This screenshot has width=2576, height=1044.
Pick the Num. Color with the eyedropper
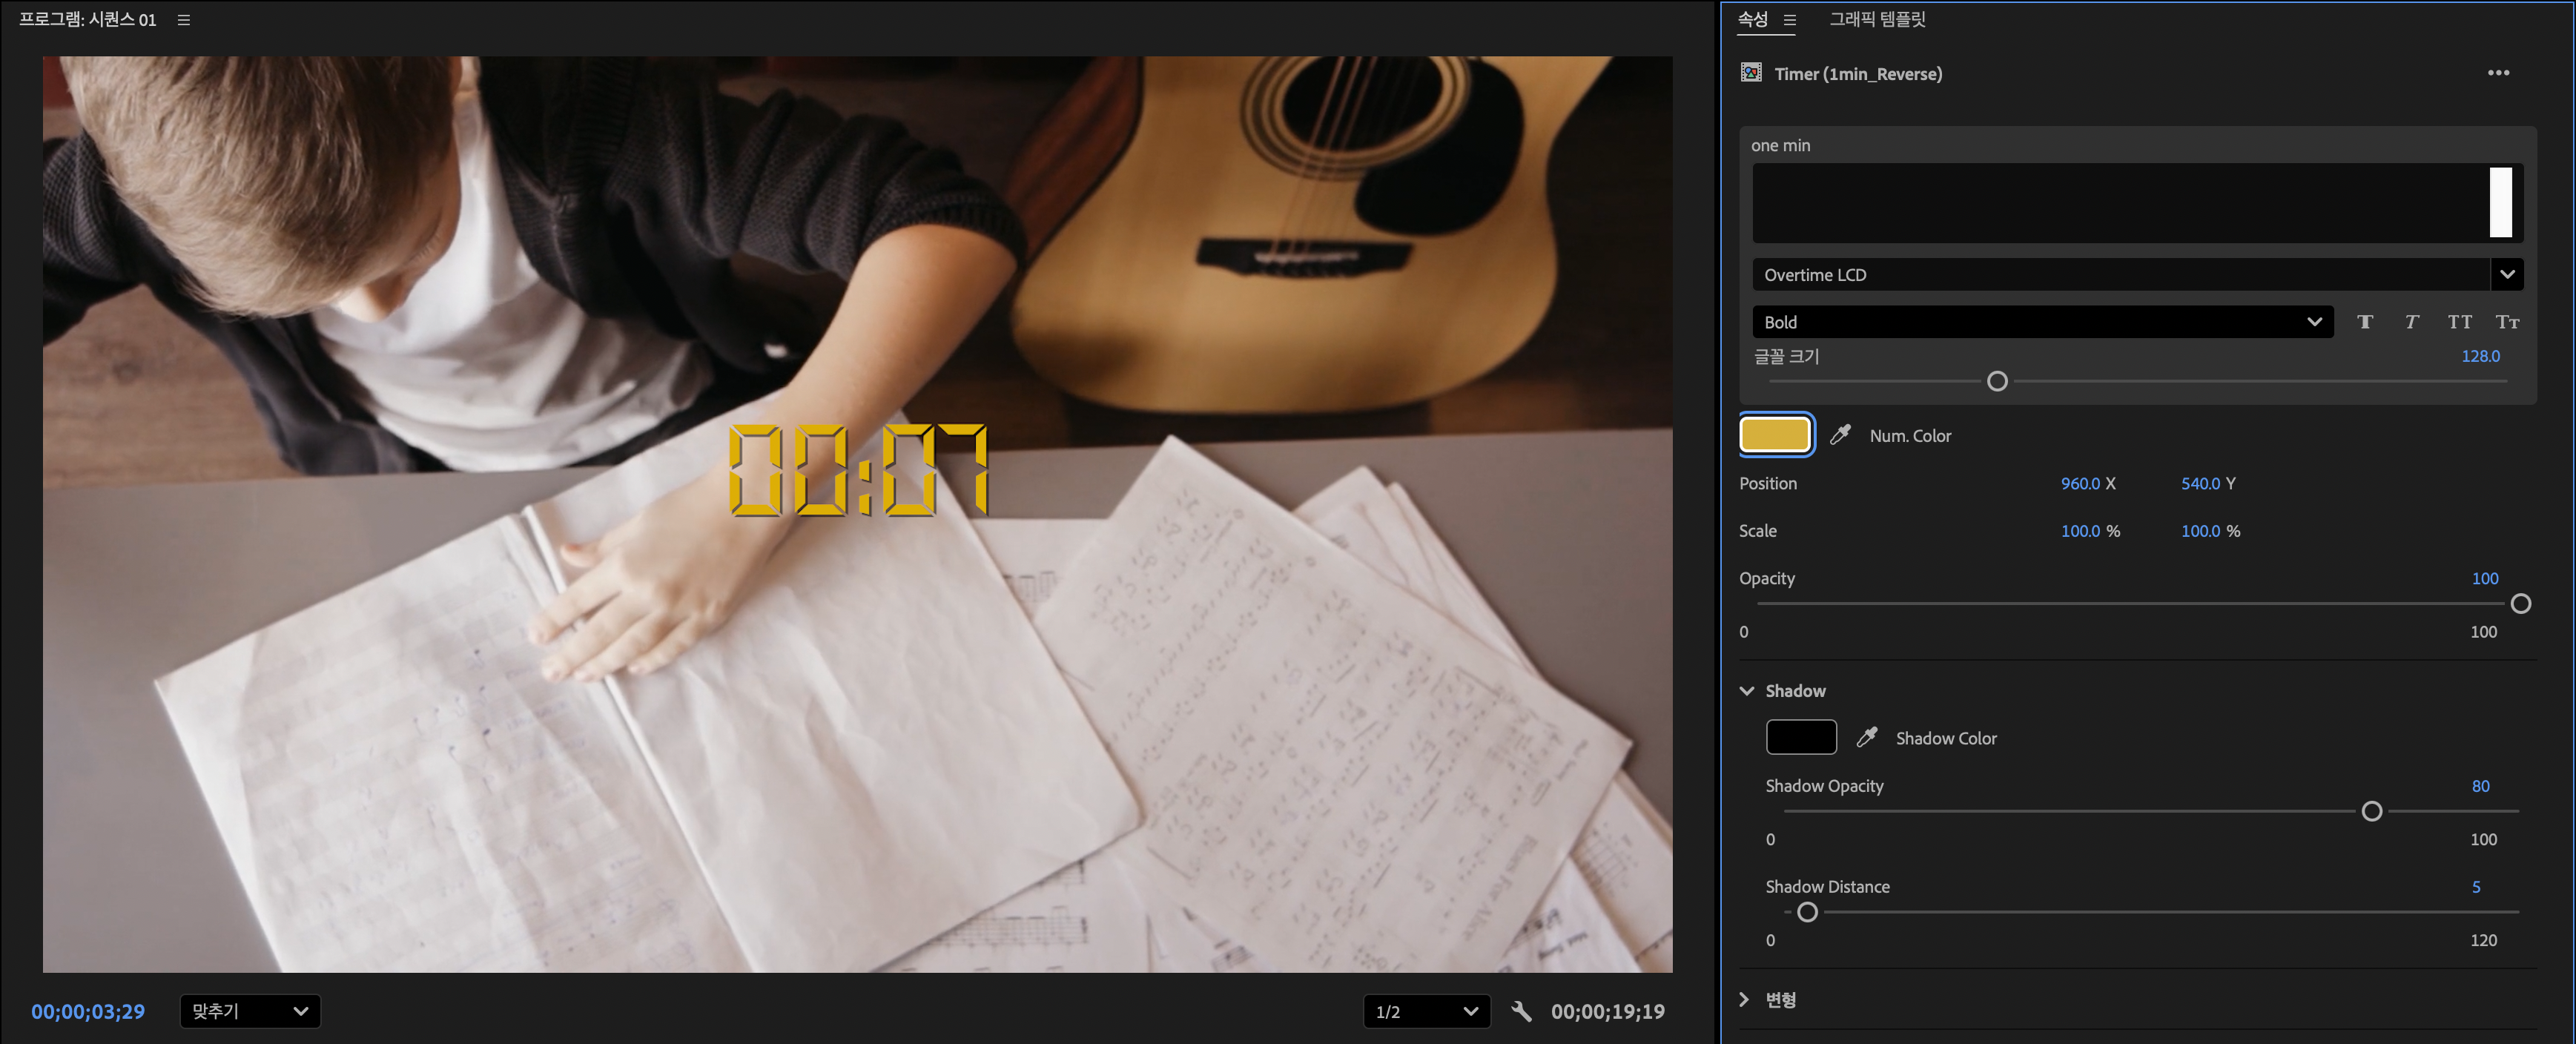pyautogui.click(x=1840, y=435)
